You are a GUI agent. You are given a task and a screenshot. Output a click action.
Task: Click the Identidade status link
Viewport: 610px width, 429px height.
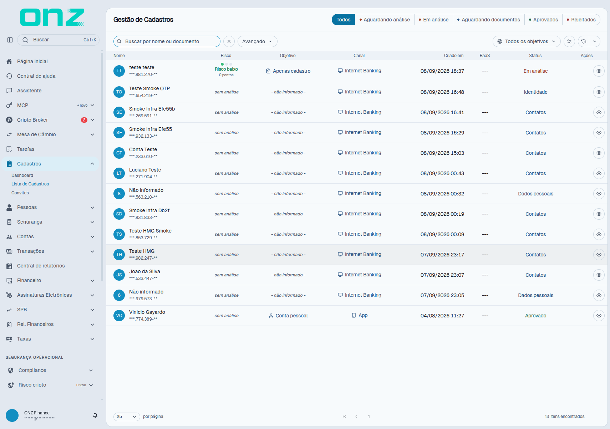[x=535, y=92]
